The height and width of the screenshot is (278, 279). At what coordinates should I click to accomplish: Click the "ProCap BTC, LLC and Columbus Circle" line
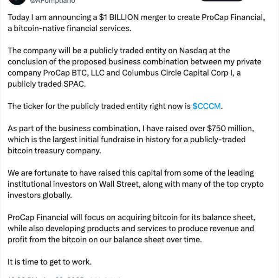[124, 73]
